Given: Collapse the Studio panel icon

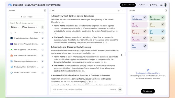Looking at the screenshot, I should coord(166,10).
